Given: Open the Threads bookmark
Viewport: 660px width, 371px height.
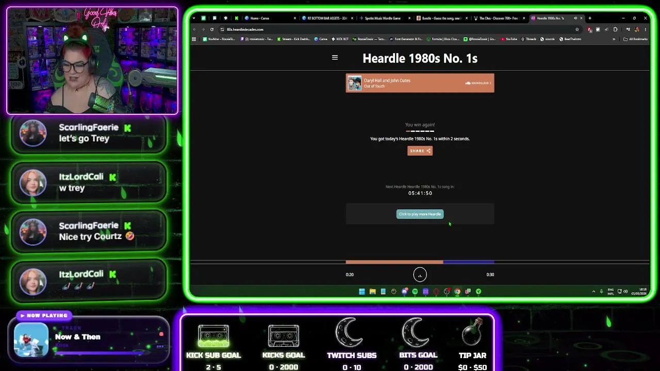Looking at the screenshot, I should pyautogui.click(x=529, y=39).
